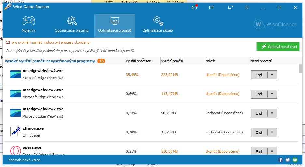Viewport: 305px width, 167px height.
Task: Click the 0,40% CPU value for ctfmon.exe
Action: (131, 132)
